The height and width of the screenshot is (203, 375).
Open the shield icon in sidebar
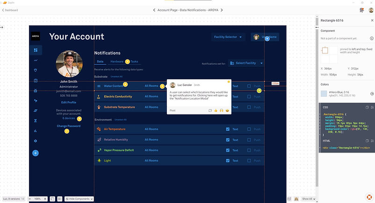(36, 70)
